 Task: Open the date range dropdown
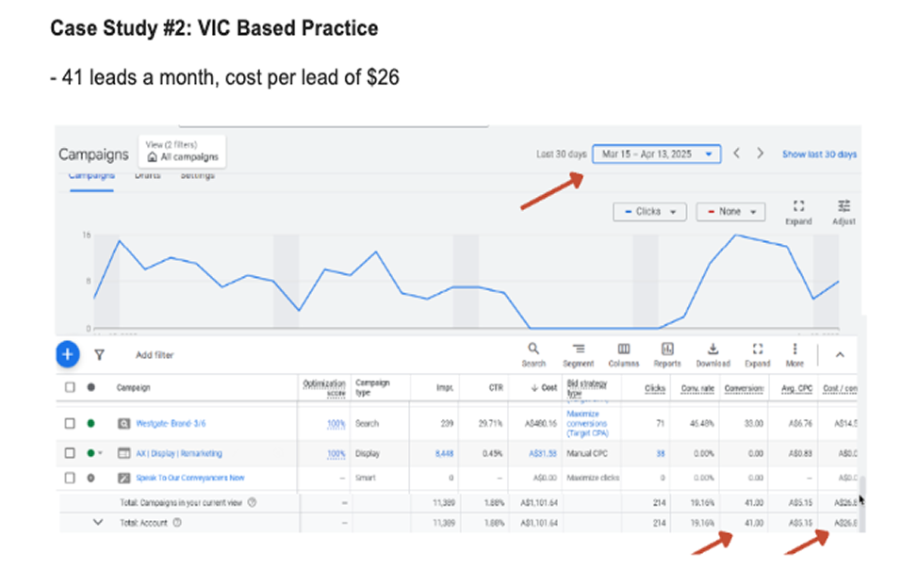coord(657,154)
